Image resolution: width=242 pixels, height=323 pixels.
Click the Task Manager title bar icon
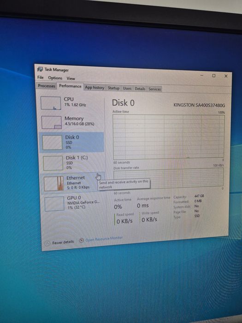tap(40, 69)
